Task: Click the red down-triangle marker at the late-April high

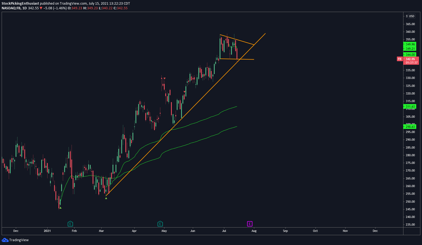Action: [x=164, y=79]
